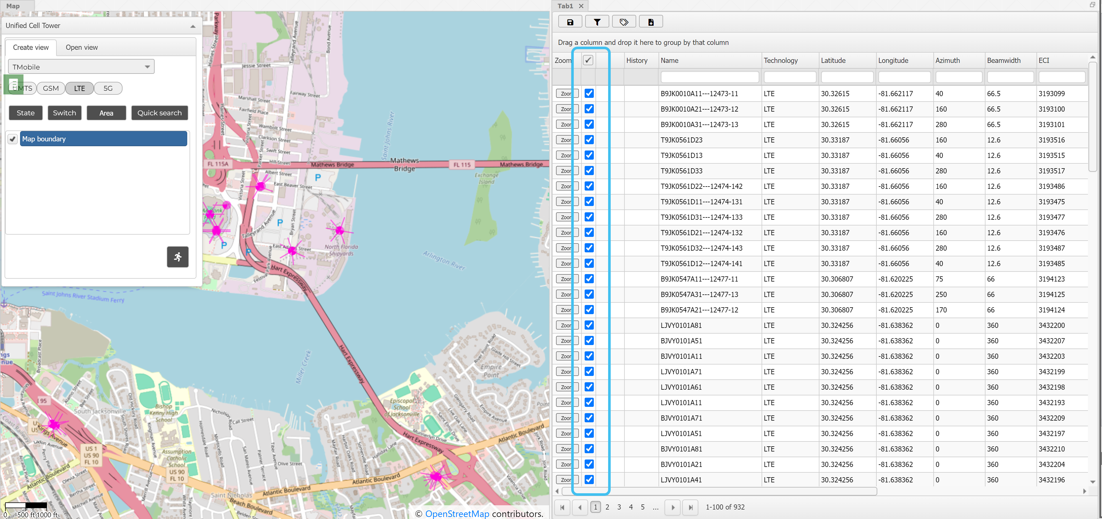Uncheck the Map boundary checkbox
1102x519 pixels.
pyautogui.click(x=13, y=139)
